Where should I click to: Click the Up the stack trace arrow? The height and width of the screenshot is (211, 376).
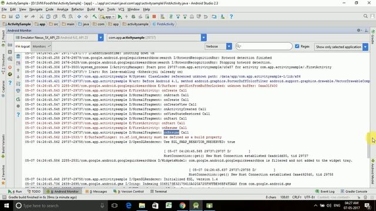tap(18, 70)
